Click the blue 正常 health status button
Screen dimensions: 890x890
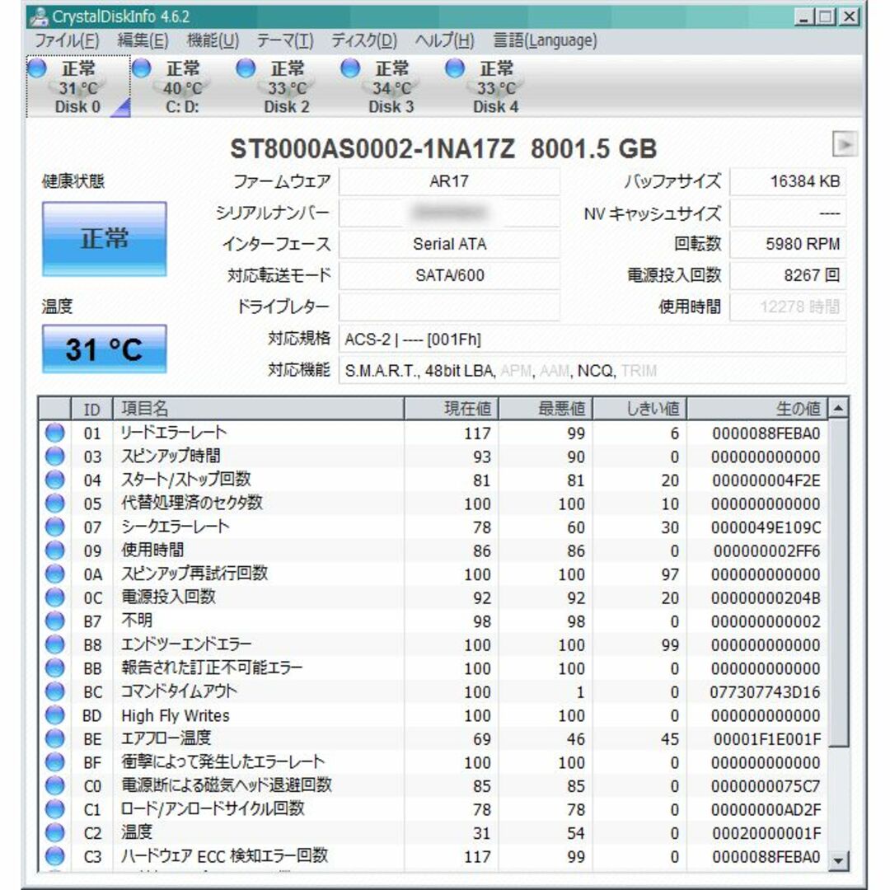coord(105,239)
